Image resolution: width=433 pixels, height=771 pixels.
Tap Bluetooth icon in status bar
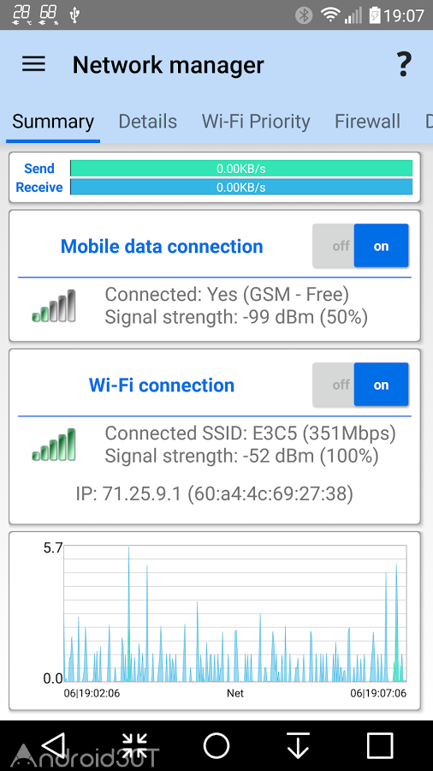coord(304,15)
